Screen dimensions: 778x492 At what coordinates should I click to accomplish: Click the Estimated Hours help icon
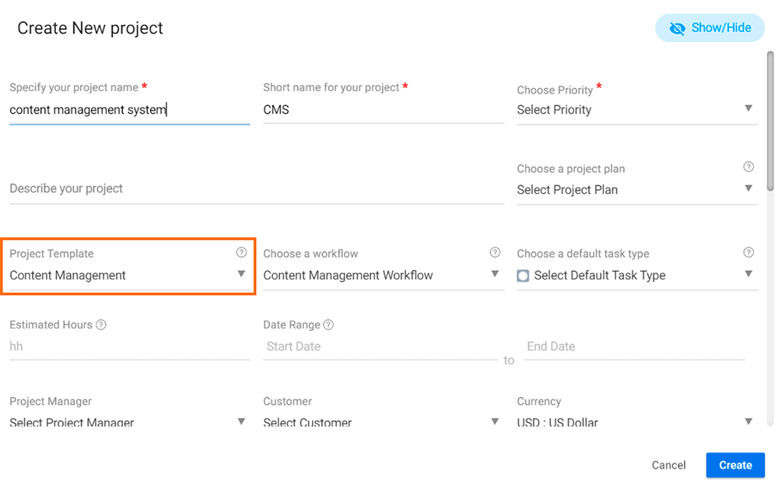point(101,325)
